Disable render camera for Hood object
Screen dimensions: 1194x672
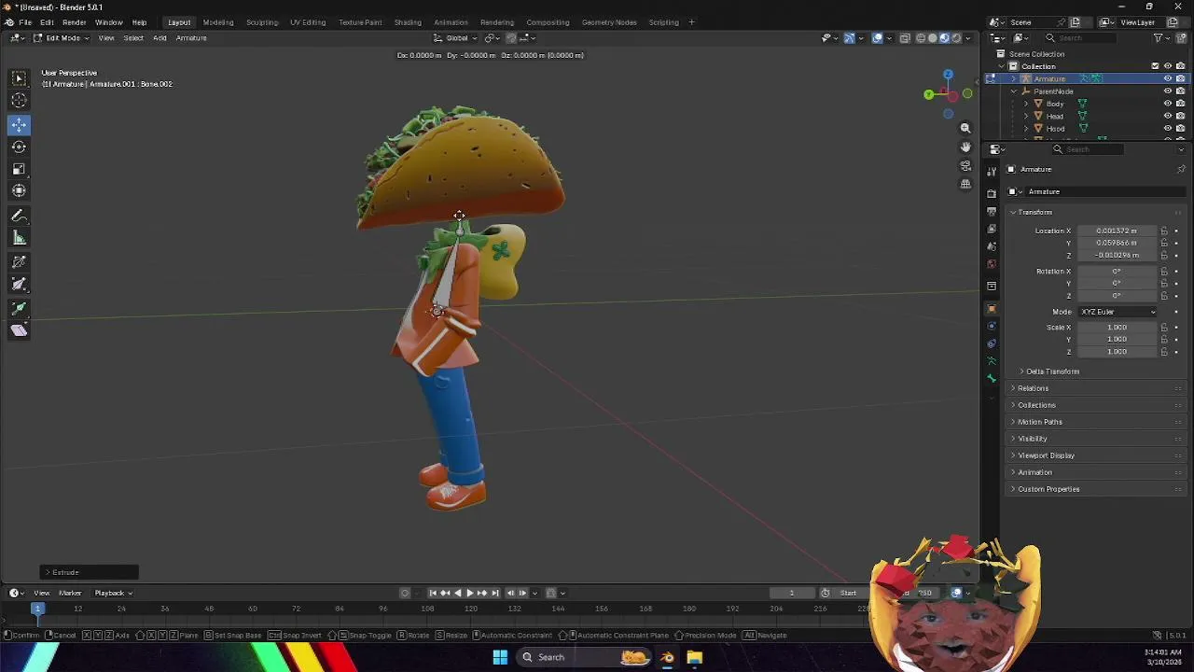[x=1180, y=128]
